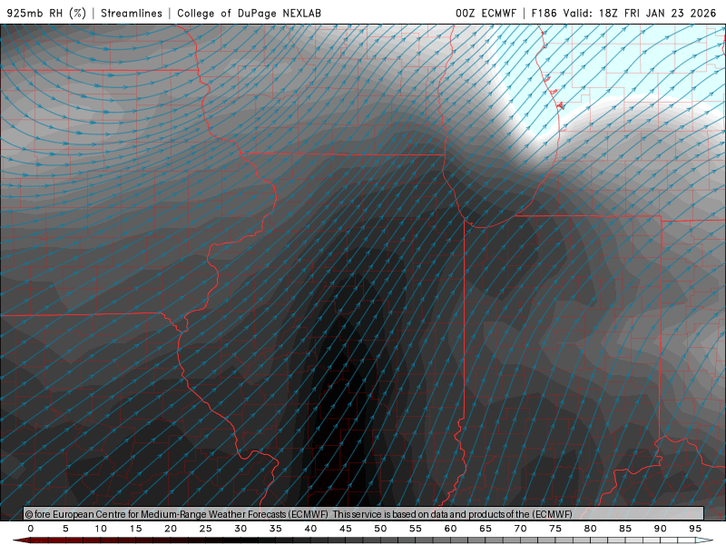Click the "35" label on the color scale
The width and height of the screenshot is (726, 545).
[276, 529]
